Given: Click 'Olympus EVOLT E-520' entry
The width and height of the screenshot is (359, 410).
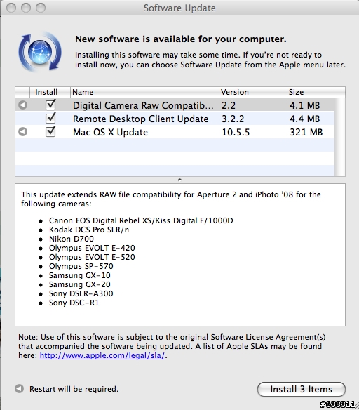Looking at the screenshot, I should [92, 257].
